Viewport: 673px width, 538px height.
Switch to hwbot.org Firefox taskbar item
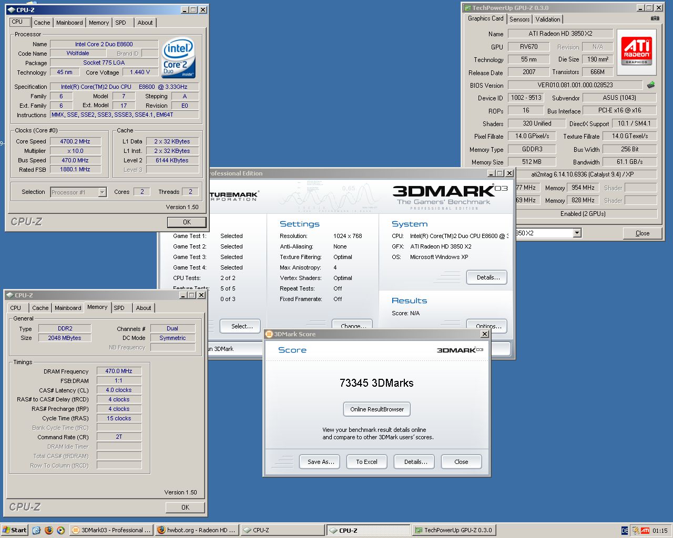(x=197, y=530)
